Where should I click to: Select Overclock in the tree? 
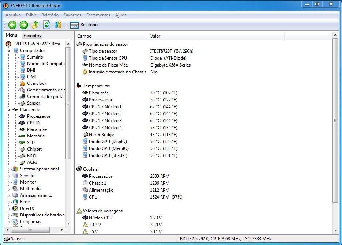coord(37,83)
